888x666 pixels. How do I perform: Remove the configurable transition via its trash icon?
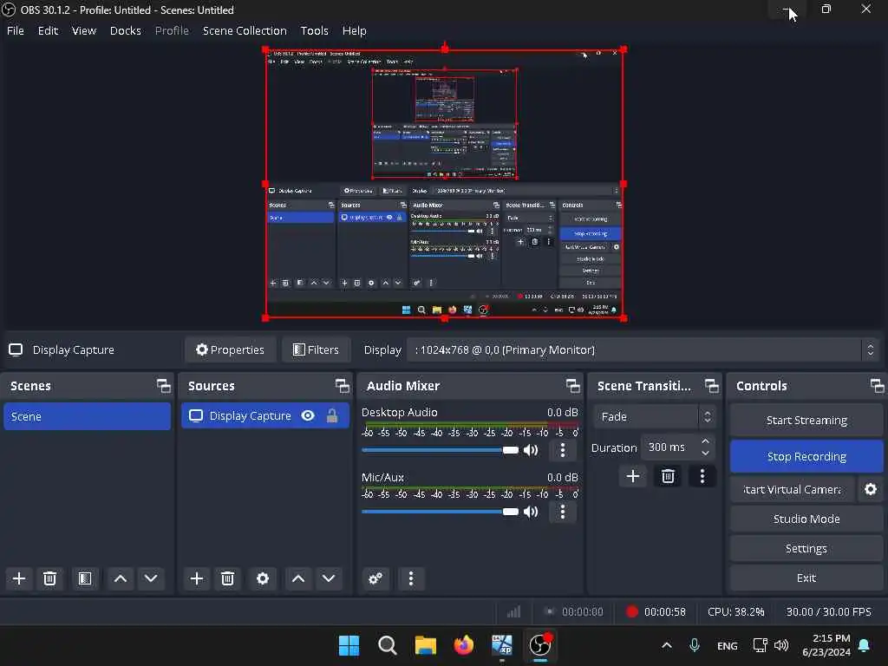(x=668, y=476)
